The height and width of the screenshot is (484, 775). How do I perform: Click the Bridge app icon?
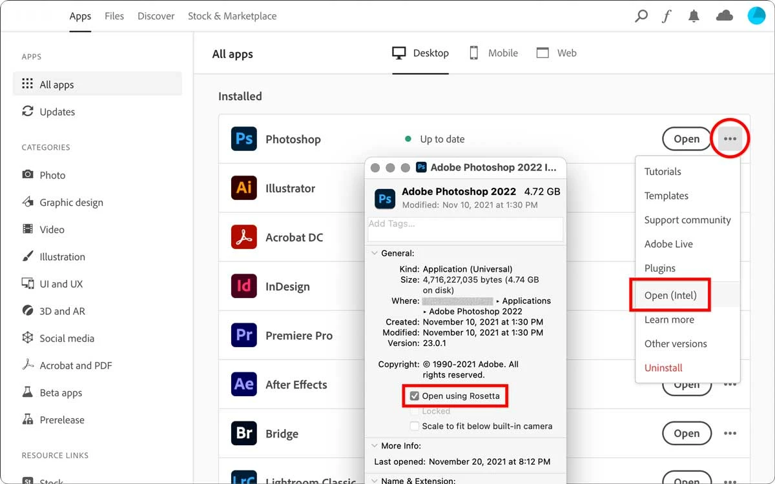point(244,433)
